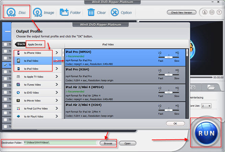The height and width of the screenshot is (152, 225).
Task: Click the Clear trash can icon
Action: pyautogui.click(x=91, y=12)
